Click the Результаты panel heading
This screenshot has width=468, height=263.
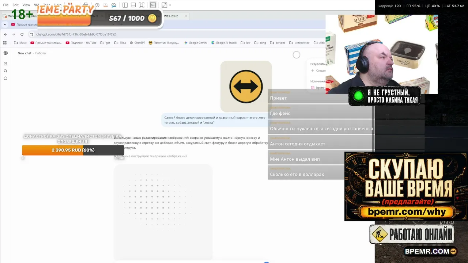click(x=318, y=64)
